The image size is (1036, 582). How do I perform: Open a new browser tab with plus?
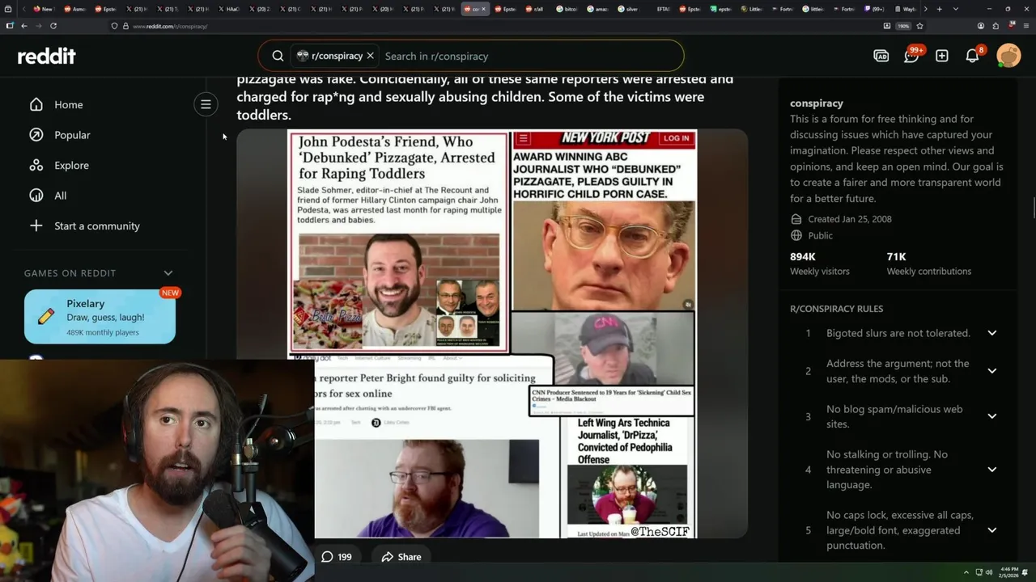(939, 9)
